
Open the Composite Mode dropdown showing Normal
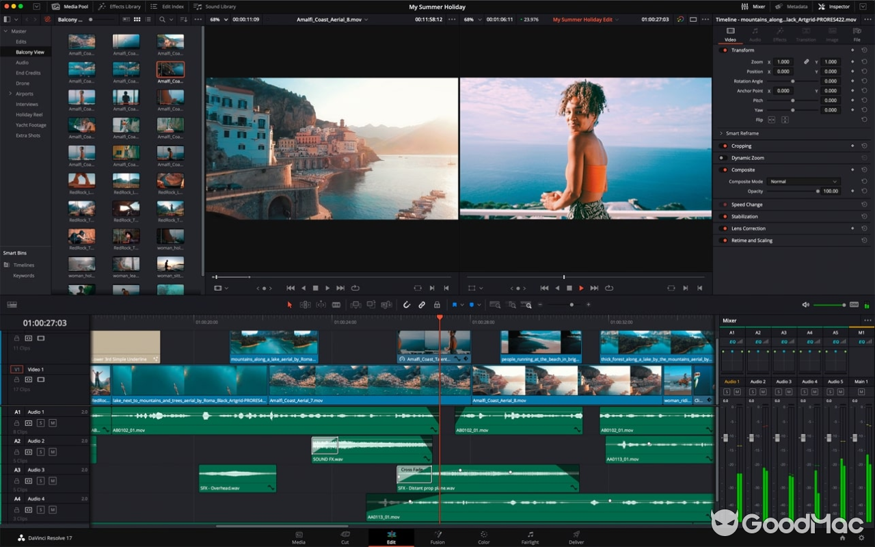click(803, 181)
